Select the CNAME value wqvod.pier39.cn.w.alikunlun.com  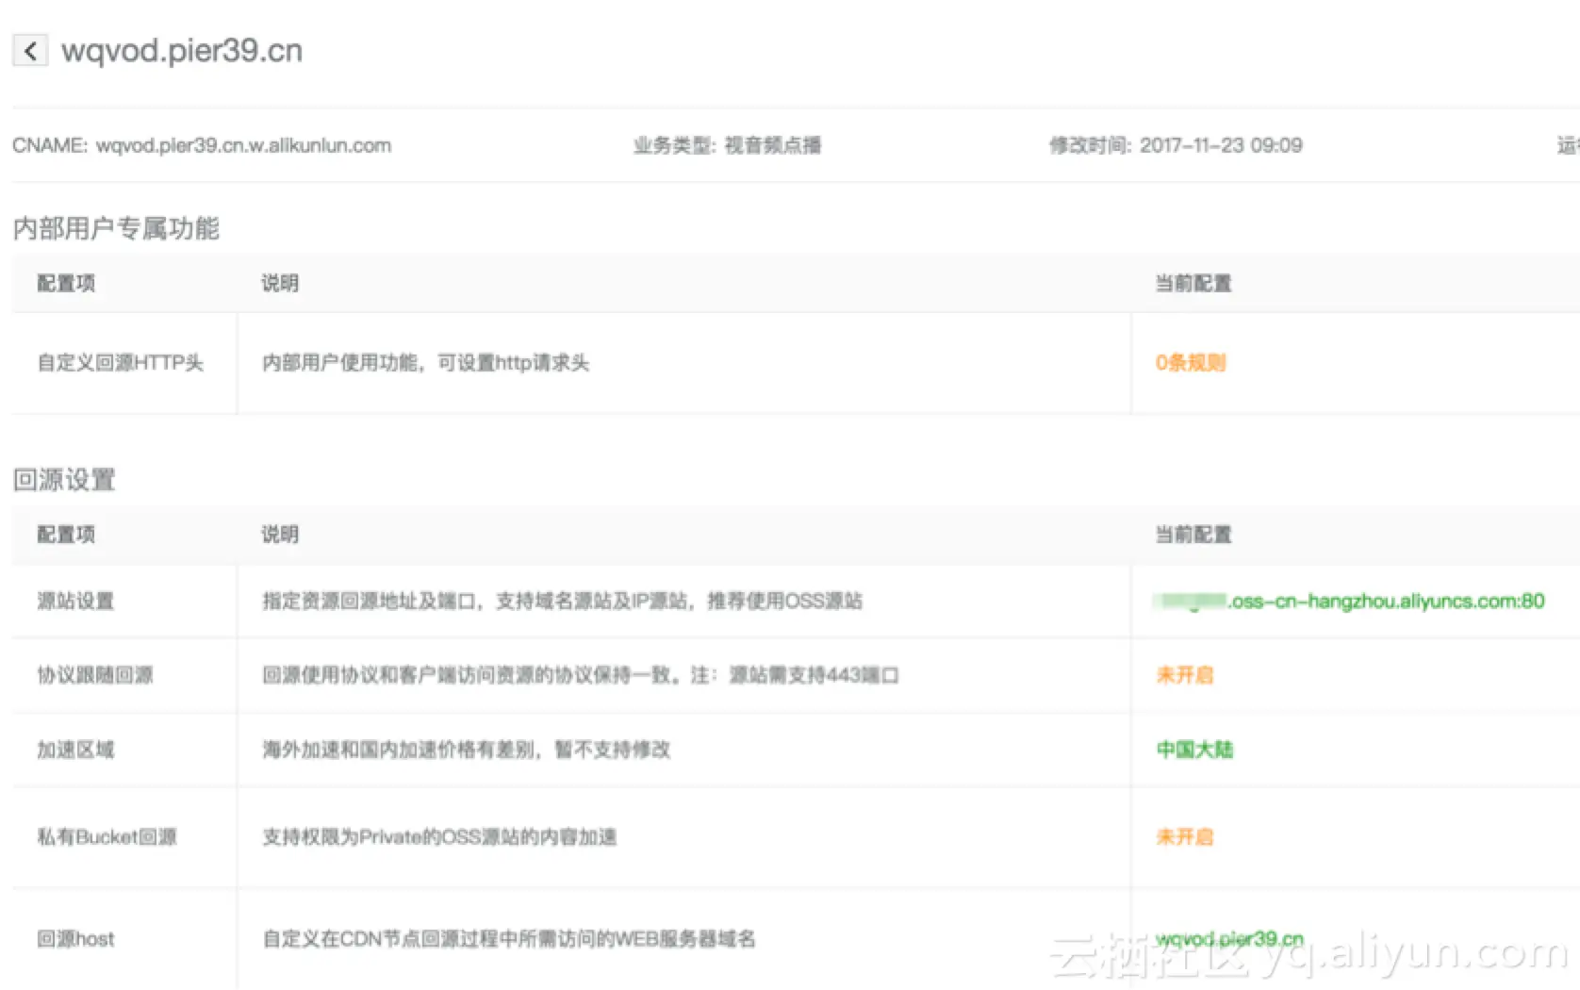coord(243,145)
